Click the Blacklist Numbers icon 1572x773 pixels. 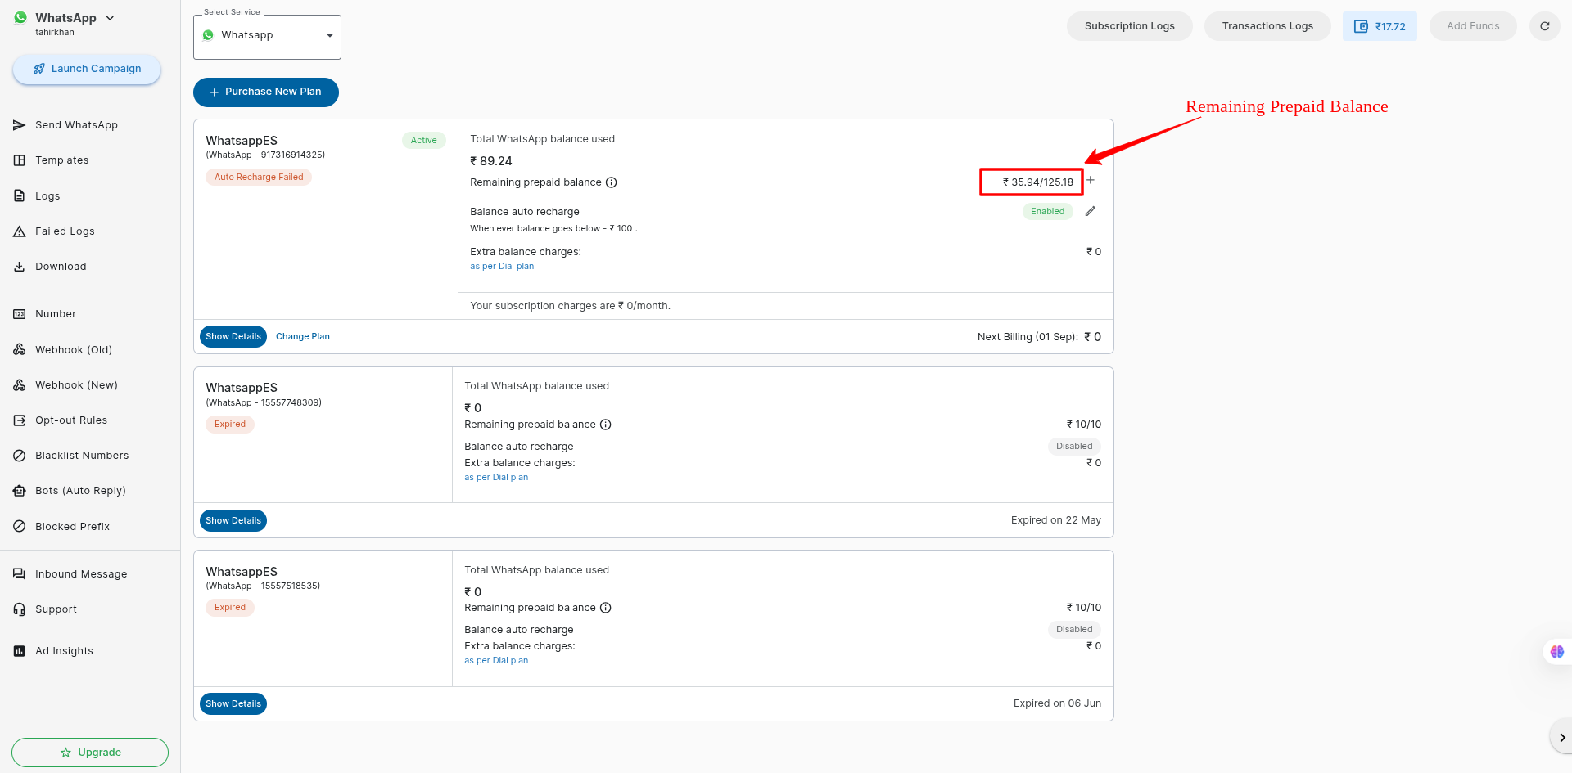tap(19, 456)
